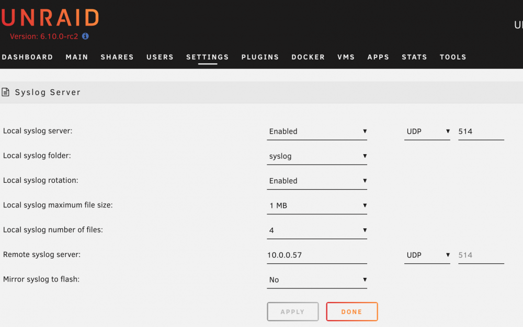The width and height of the screenshot is (523, 327).
Task: Click the Syslog Server document icon
Action: [x=5, y=92]
